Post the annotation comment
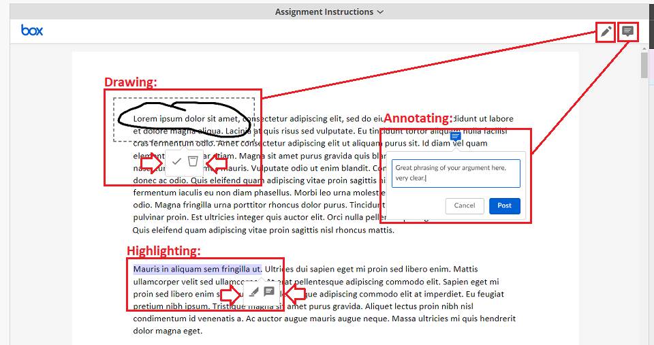 coord(504,206)
